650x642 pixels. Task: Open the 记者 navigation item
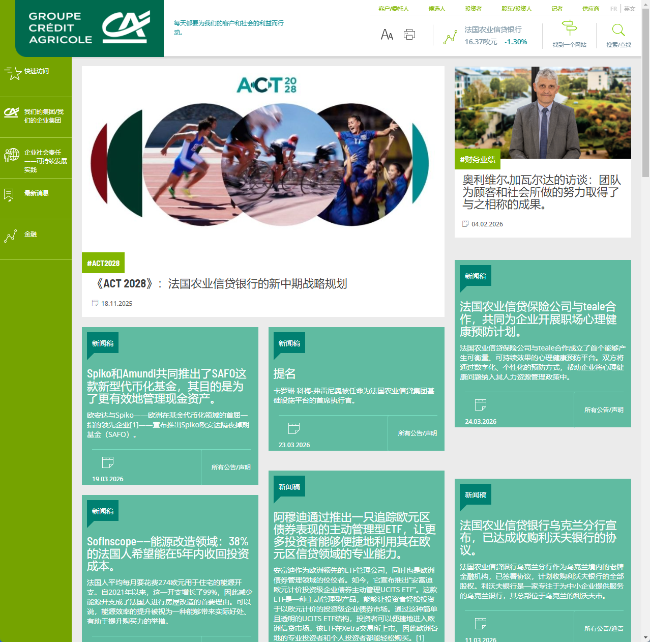tap(556, 9)
